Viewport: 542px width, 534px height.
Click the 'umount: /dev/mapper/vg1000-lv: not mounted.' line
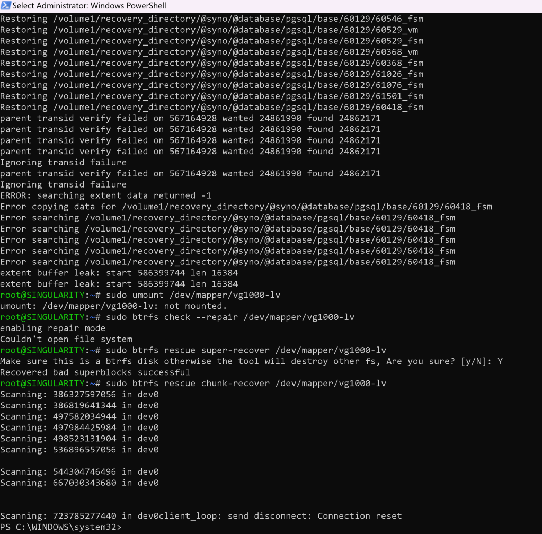tap(113, 306)
